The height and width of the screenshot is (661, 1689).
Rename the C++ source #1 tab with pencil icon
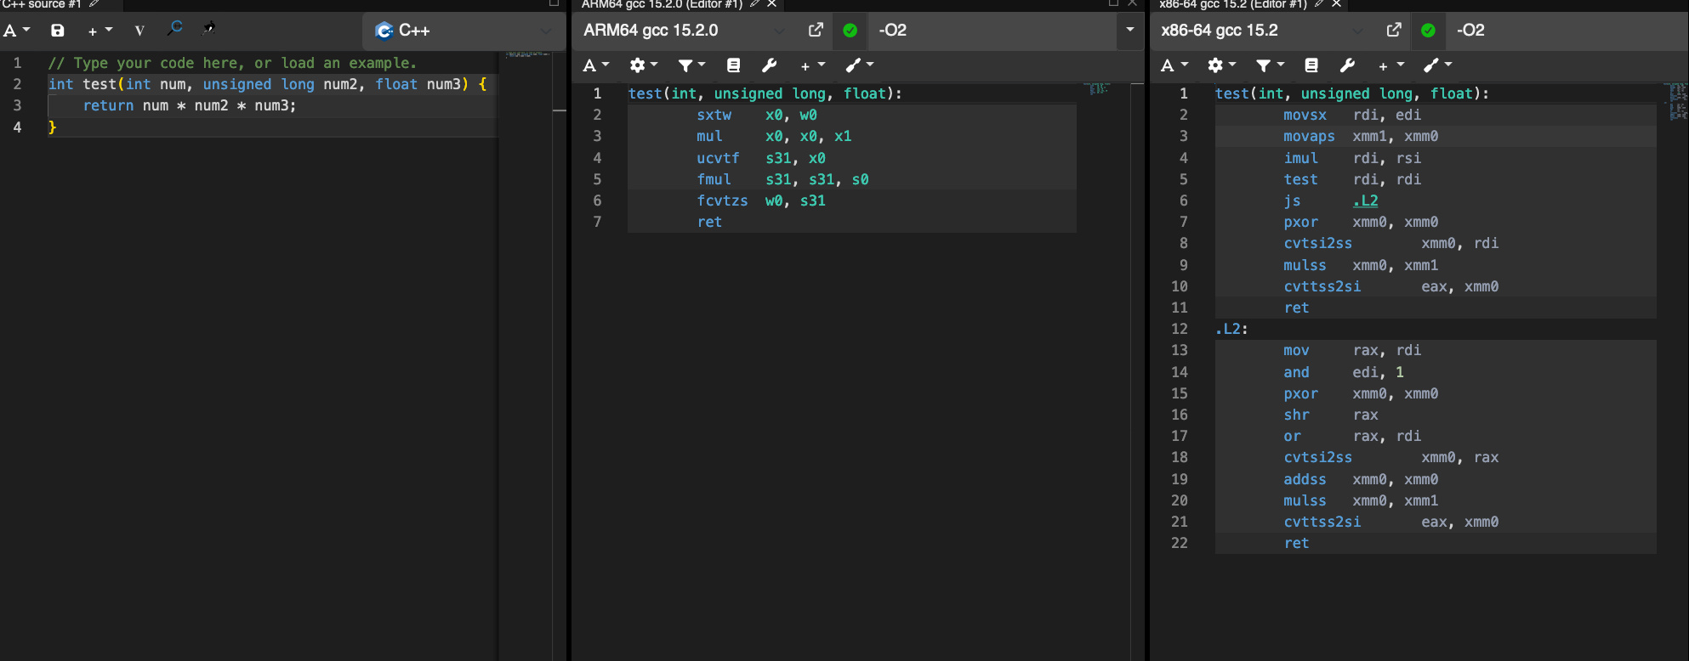[94, 4]
